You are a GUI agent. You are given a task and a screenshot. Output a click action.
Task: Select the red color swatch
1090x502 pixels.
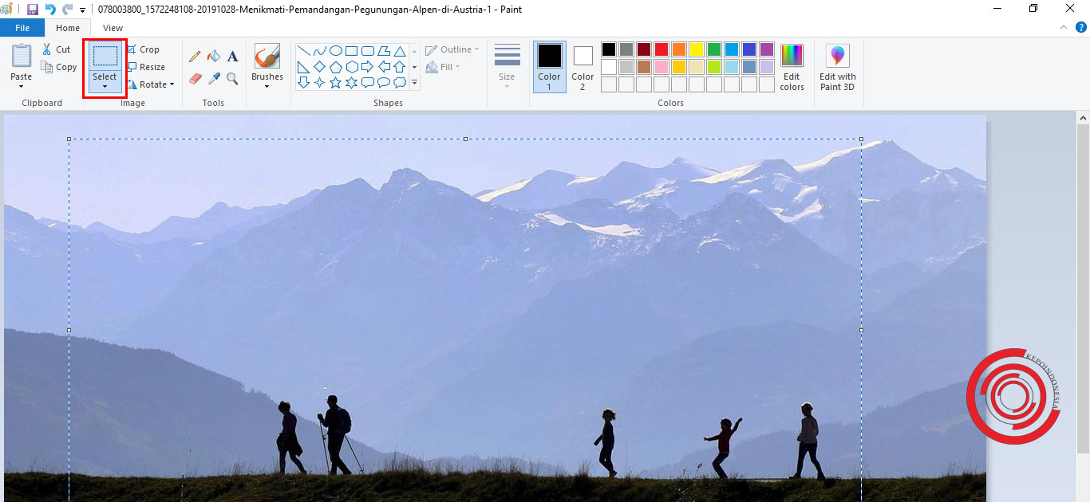[x=662, y=49]
